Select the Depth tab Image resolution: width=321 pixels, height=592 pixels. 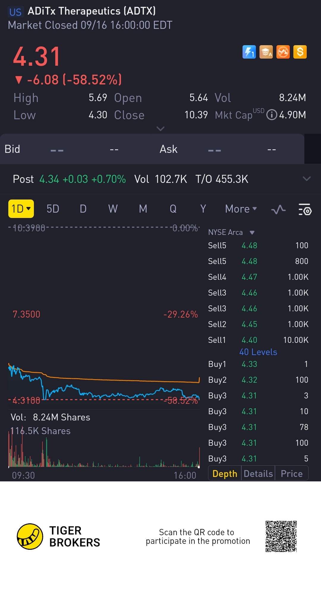(x=225, y=473)
